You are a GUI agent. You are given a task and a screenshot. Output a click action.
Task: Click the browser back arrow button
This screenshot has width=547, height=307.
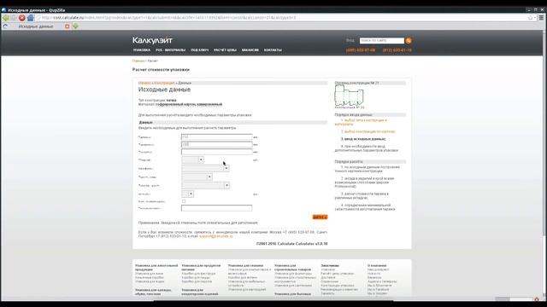6,18
